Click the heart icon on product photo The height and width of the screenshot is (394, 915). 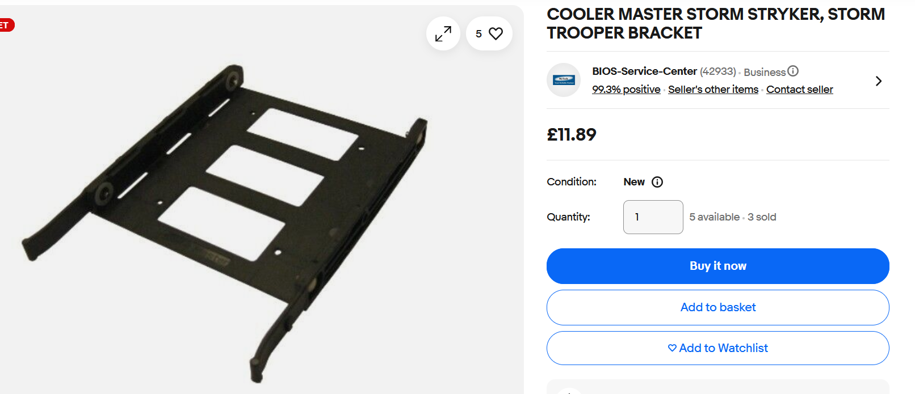click(496, 34)
